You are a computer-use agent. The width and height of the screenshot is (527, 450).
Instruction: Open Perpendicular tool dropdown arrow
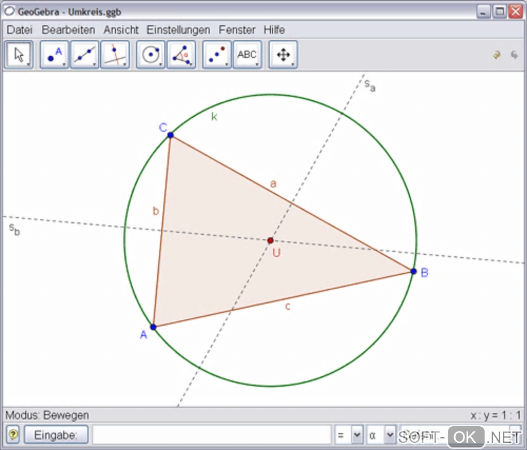click(x=125, y=64)
